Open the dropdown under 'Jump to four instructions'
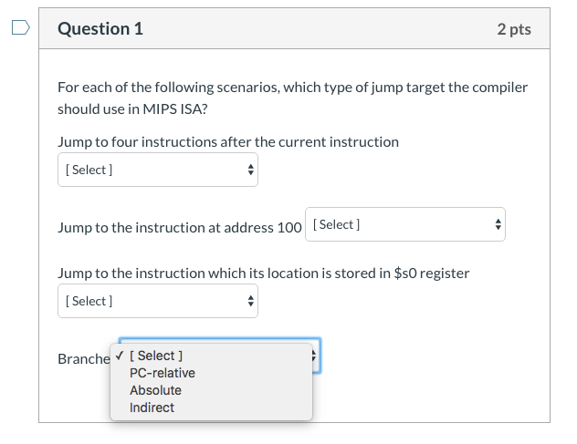577x444 pixels. (x=157, y=170)
